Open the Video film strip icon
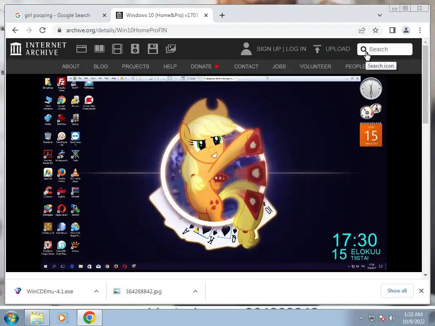This screenshot has width=435, height=326. pos(117,49)
